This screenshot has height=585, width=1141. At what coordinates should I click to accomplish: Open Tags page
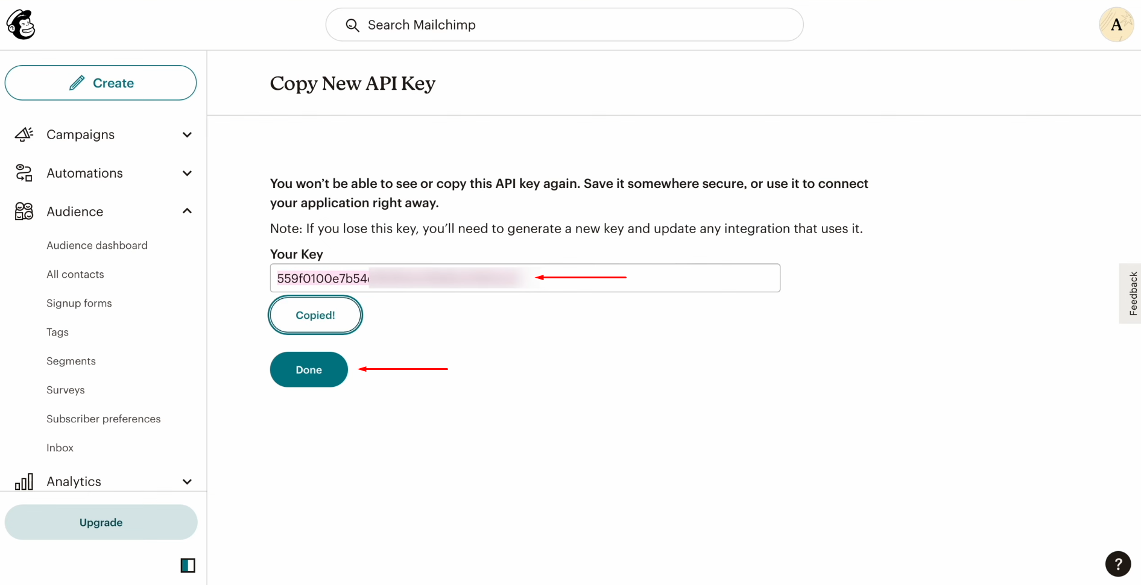click(57, 332)
